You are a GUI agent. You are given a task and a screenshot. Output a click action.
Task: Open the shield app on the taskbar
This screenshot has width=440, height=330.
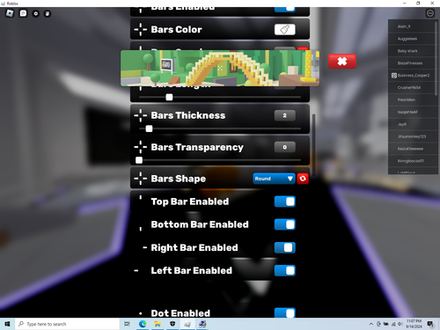coord(172,324)
